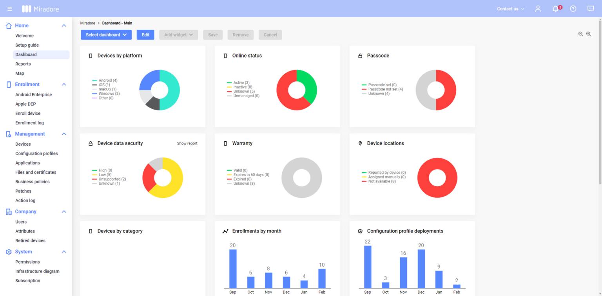This screenshot has height=296, width=602.
Task: Click the lock icon on the Passcode widget
Action: (360, 56)
